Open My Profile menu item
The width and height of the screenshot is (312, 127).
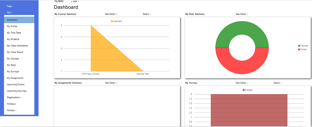(x=19, y=26)
